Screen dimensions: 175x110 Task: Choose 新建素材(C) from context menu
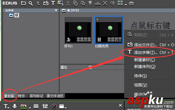click(x=150, y=60)
